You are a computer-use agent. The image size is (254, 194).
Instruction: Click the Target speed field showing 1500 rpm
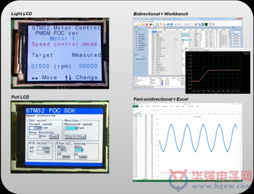click(x=36, y=128)
